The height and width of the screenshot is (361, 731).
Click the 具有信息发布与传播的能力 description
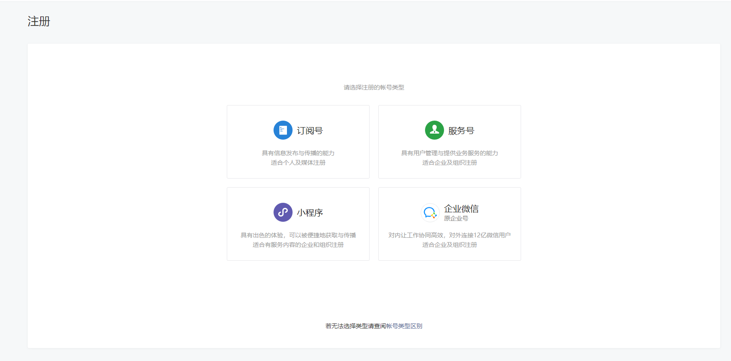298,153
